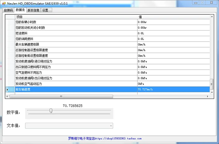Select the 总的发动机关闭小时数 row
The image size is (219, 144).
point(108,27)
